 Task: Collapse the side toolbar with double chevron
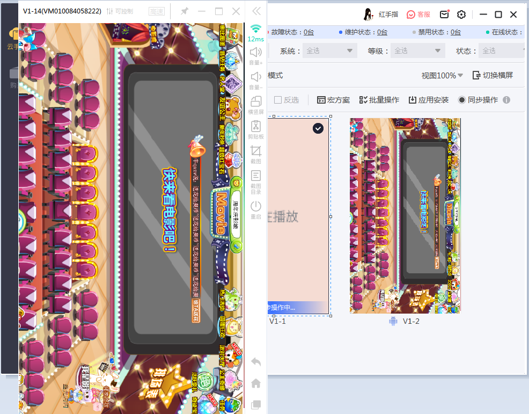256,11
